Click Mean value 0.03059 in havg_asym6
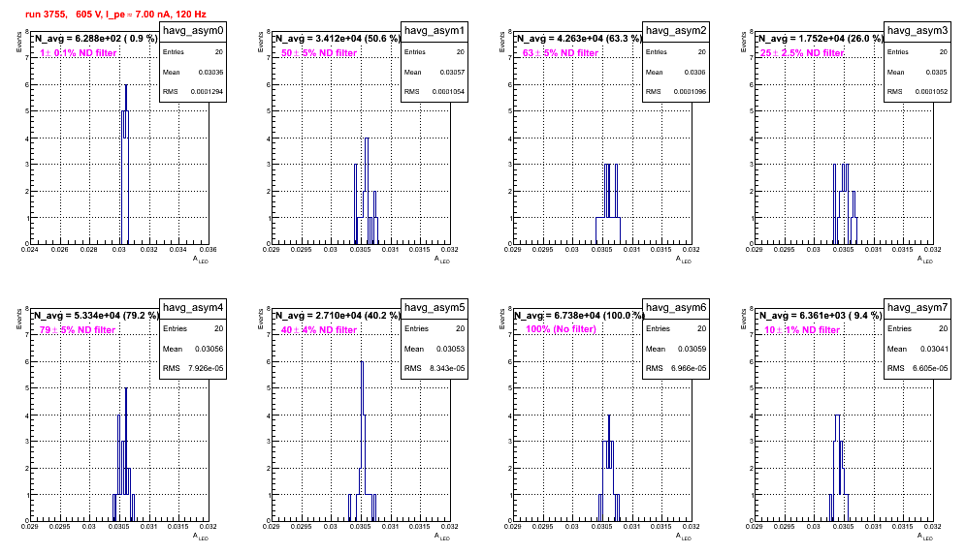Image resolution: width=966 pixels, height=554 pixels. pyautogui.click(x=692, y=349)
